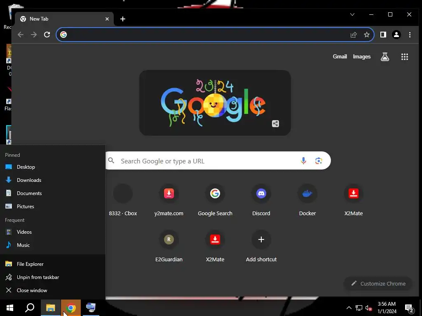Open the muted volume tray icon
The width and height of the screenshot is (422, 316).
click(x=368, y=308)
